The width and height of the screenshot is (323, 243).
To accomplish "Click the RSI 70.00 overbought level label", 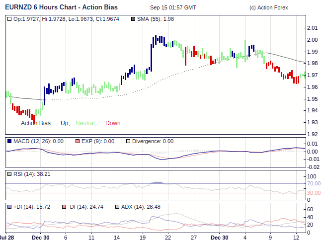I will coord(314,183).
